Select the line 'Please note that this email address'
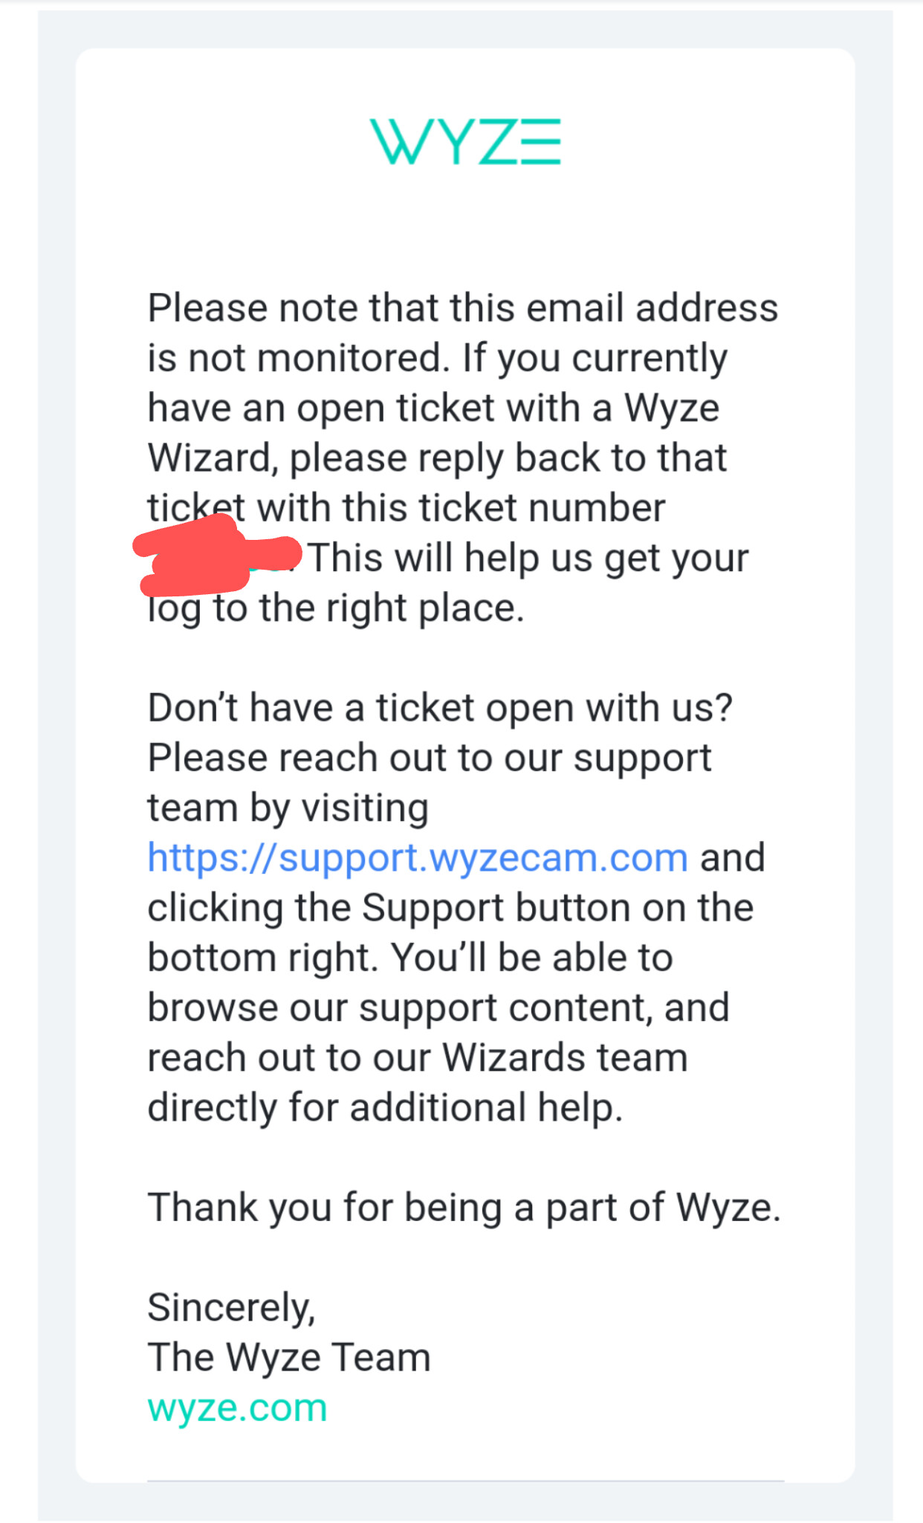 point(462,308)
